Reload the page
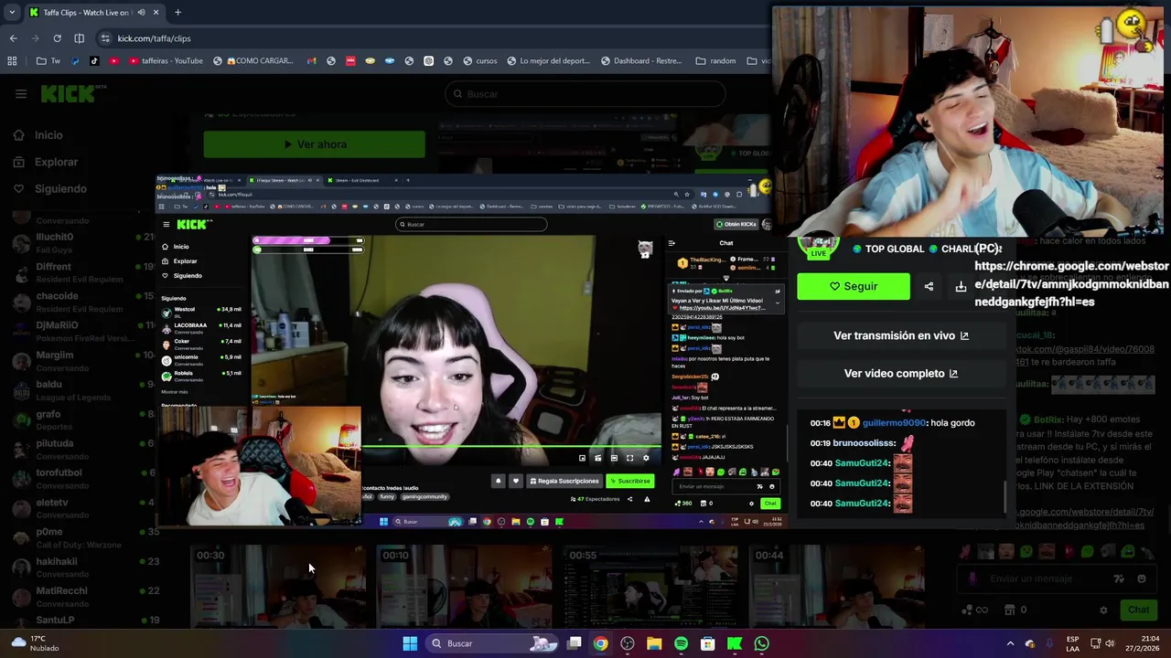 coord(57,38)
